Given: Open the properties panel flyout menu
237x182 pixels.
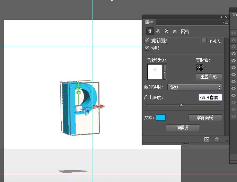Looking at the screenshot, I should pos(226,23).
